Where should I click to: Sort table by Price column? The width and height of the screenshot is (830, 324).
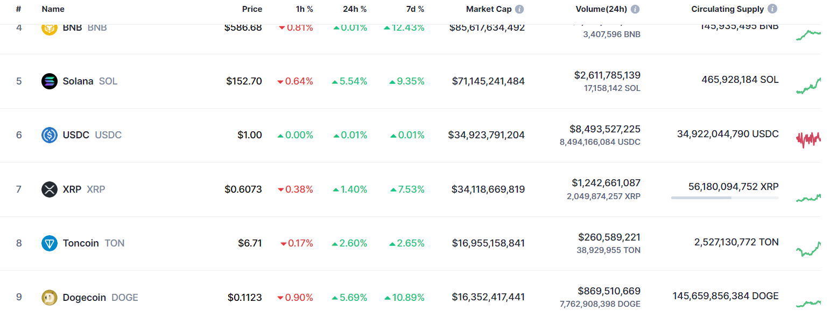point(252,9)
